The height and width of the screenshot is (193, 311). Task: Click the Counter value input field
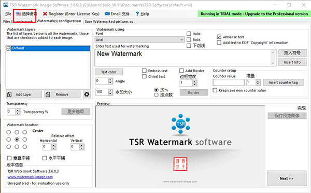point(229,82)
